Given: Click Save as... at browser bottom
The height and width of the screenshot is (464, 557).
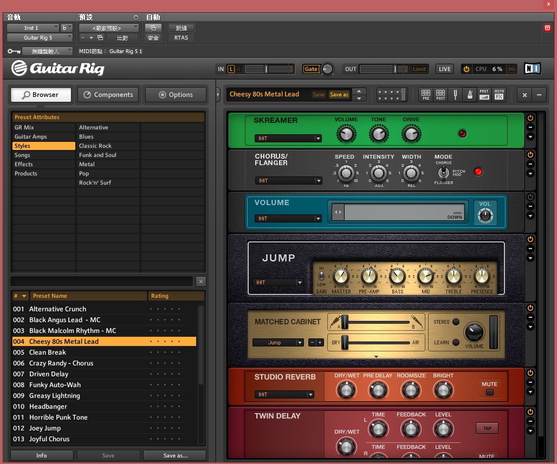Looking at the screenshot, I should coord(175,455).
